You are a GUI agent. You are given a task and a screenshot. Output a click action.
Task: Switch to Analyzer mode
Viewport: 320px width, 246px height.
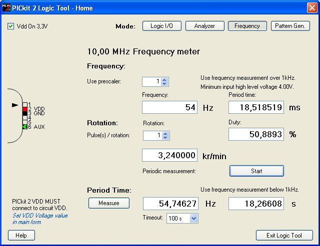(x=204, y=26)
